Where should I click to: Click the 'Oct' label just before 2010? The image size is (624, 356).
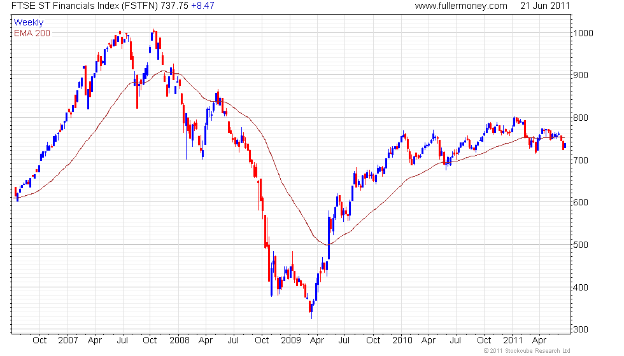tap(373, 341)
